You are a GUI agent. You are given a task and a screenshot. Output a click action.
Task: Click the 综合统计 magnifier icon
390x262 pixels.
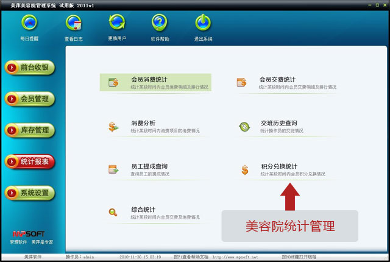pos(113,212)
